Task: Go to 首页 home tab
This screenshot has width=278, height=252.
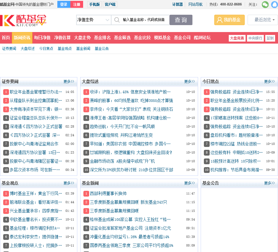Action: click(6, 38)
